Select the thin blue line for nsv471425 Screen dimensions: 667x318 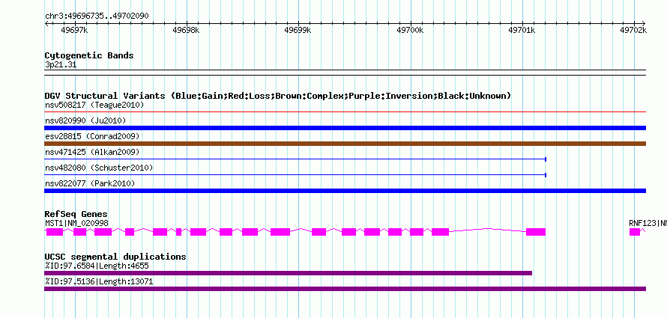[x=295, y=159]
